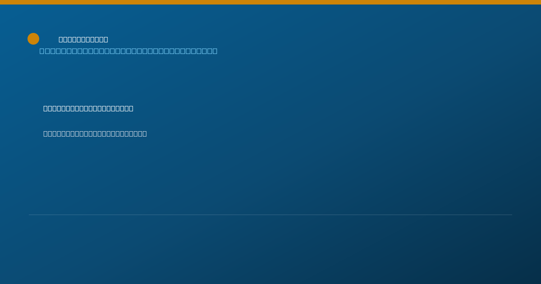
Task: Click the last glyph of the bright middle line
Action: tap(131, 108)
